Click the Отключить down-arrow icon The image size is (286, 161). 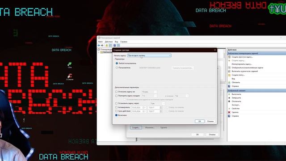pyautogui.click(x=229, y=102)
